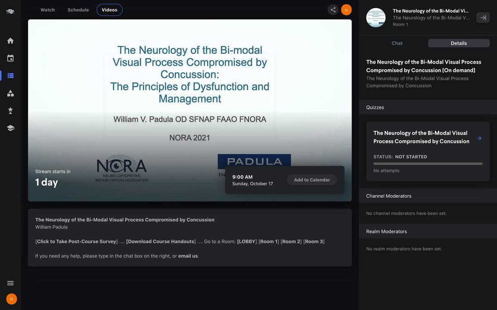
Task: Click the share icon in top bar
Action: point(333,10)
